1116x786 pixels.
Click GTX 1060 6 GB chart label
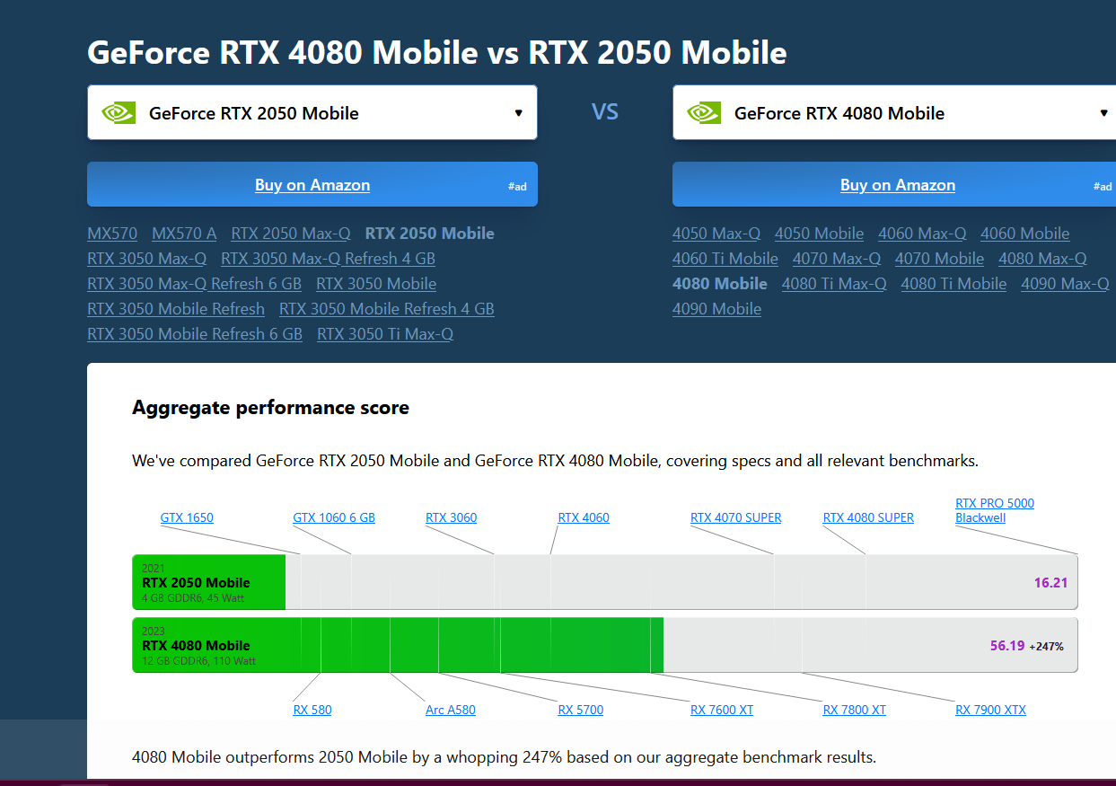pos(334,518)
